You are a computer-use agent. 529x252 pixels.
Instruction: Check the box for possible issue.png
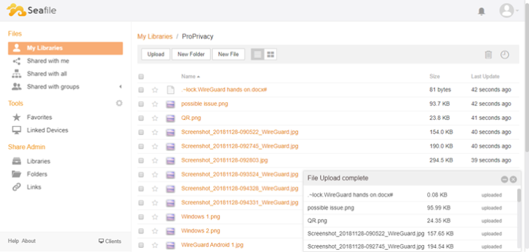click(x=141, y=104)
